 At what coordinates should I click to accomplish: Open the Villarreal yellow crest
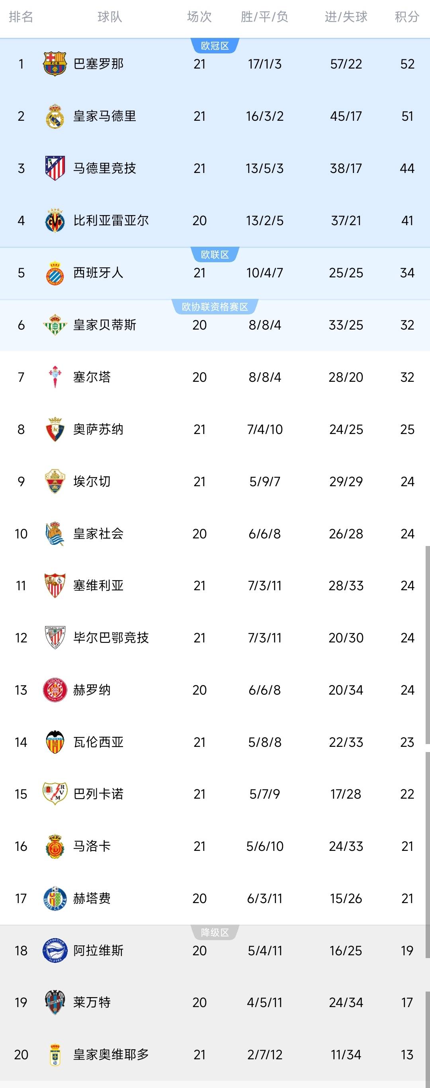[55, 220]
